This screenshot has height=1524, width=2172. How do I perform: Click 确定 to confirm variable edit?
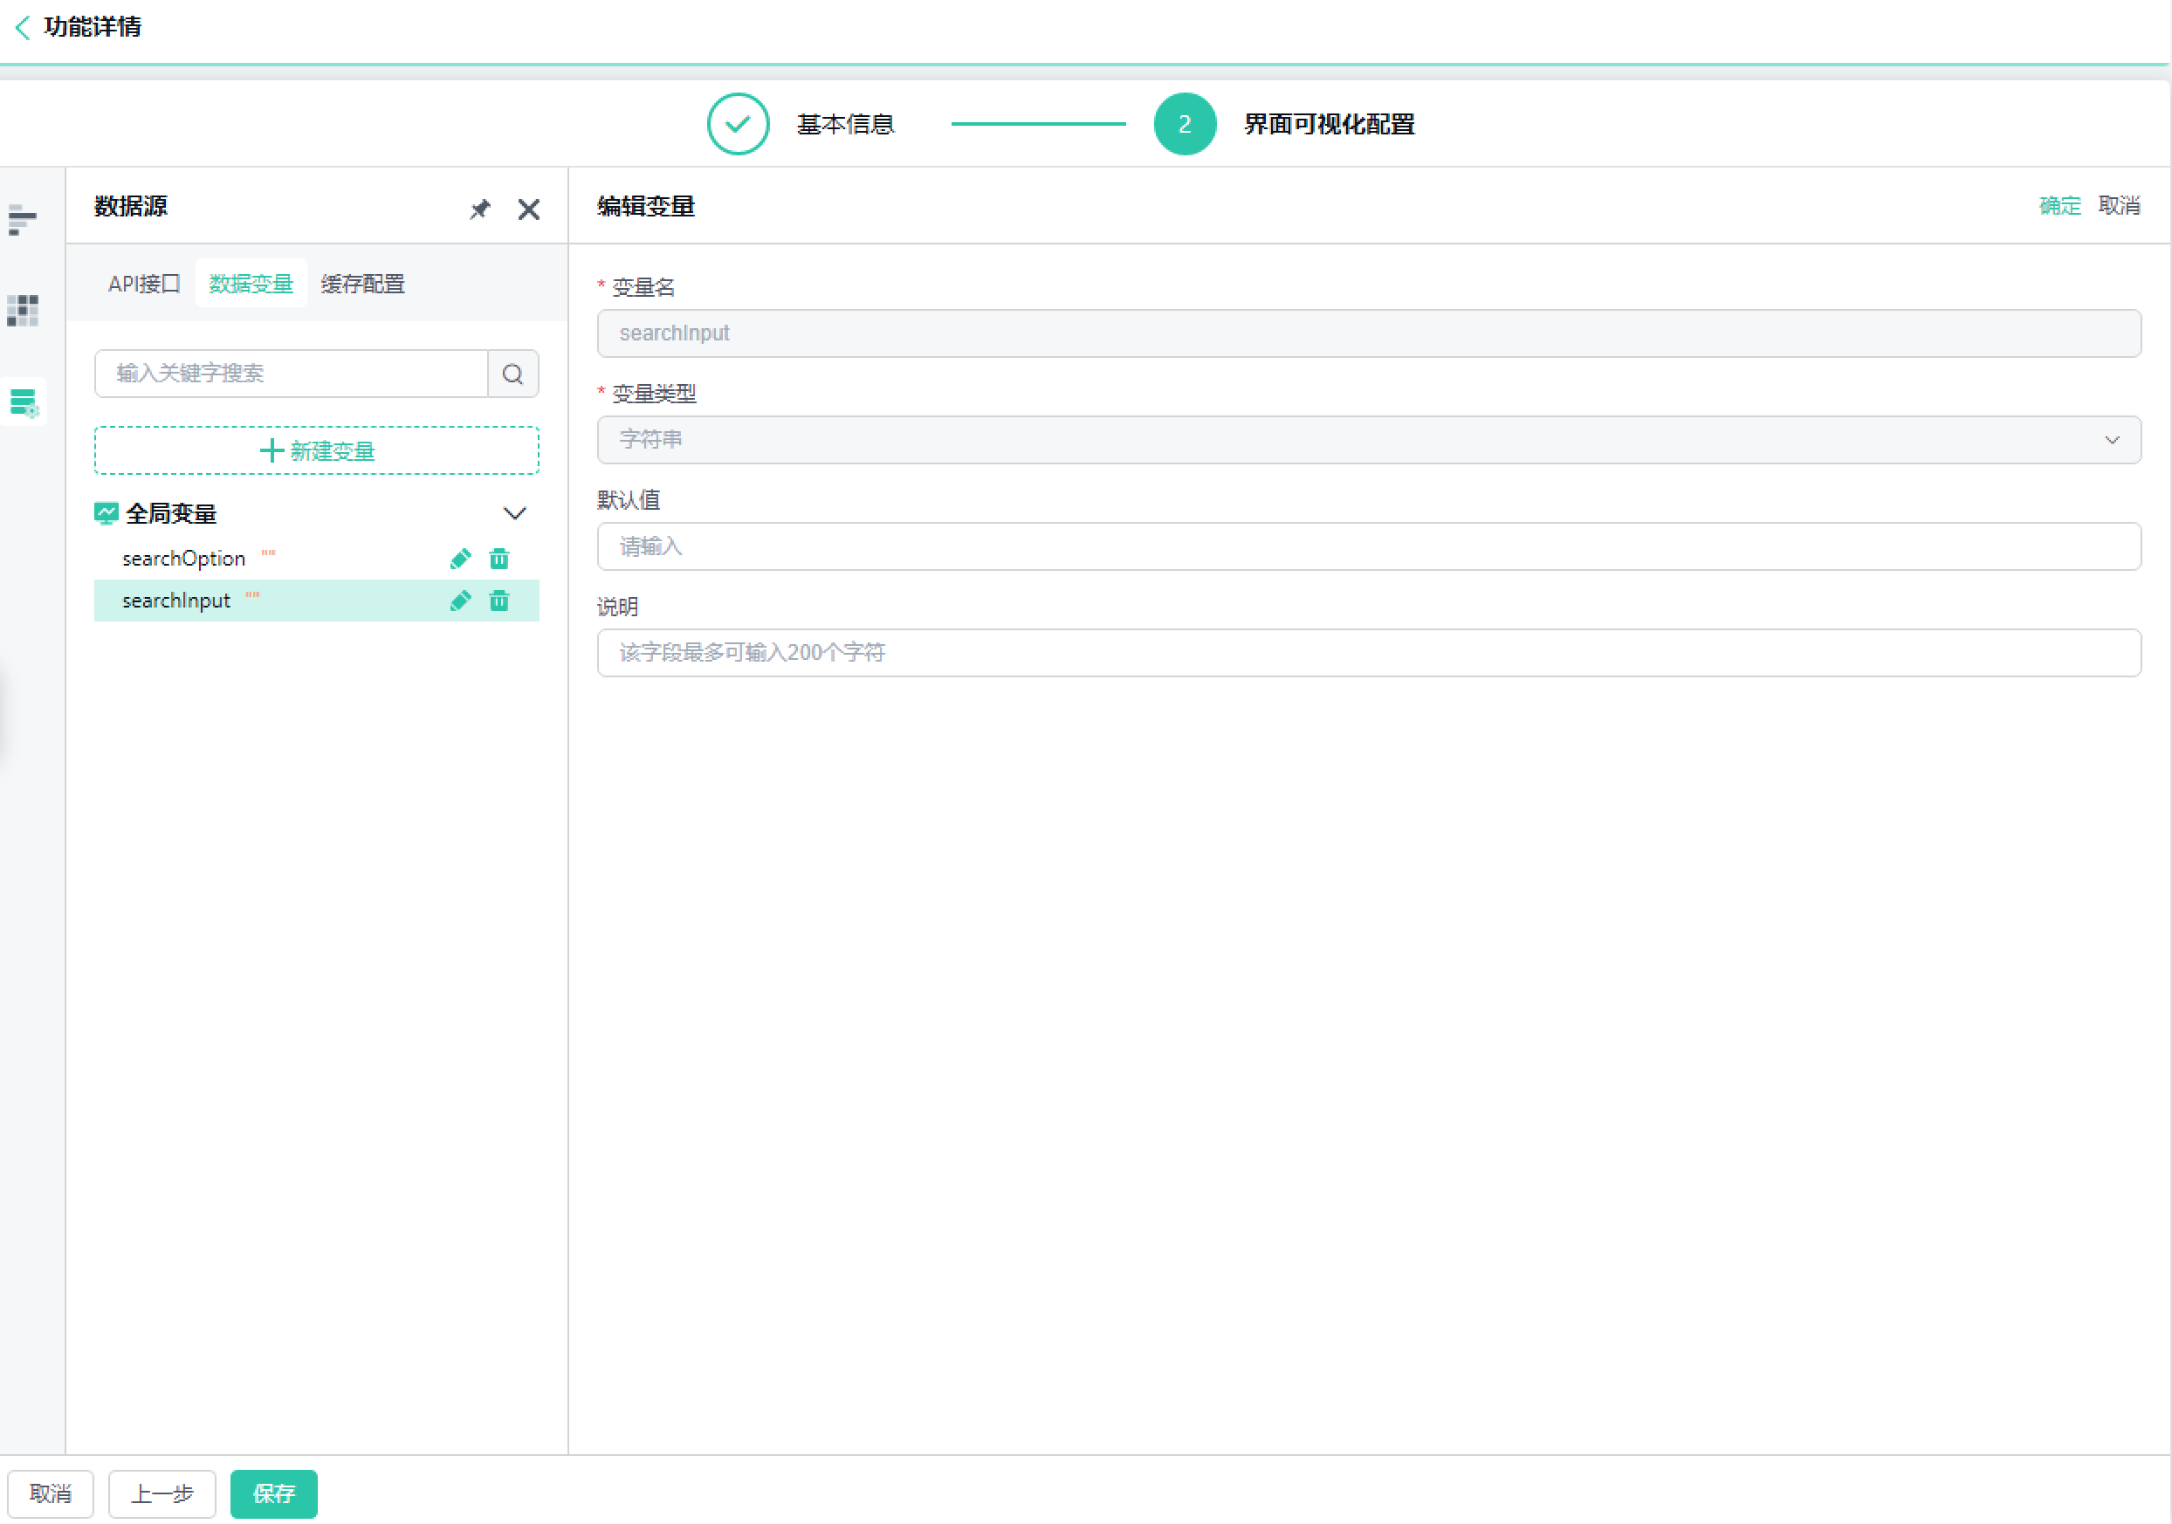click(2059, 206)
